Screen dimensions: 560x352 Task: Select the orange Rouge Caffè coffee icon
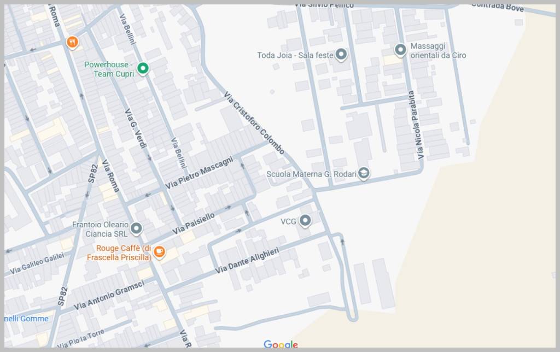(x=159, y=251)
